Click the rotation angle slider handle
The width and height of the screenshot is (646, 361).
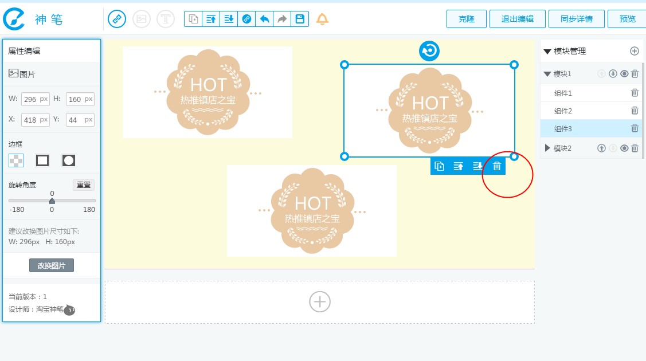point(52,201)
